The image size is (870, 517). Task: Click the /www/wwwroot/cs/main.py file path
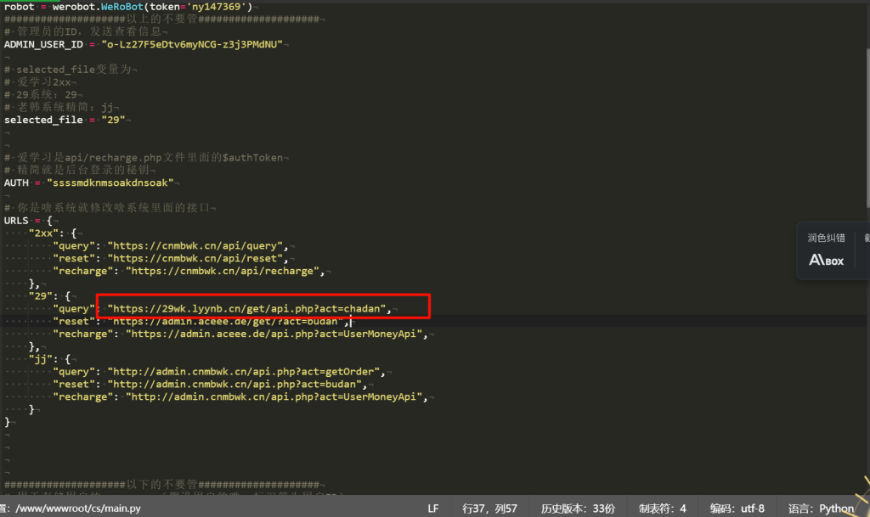(76, 509)
